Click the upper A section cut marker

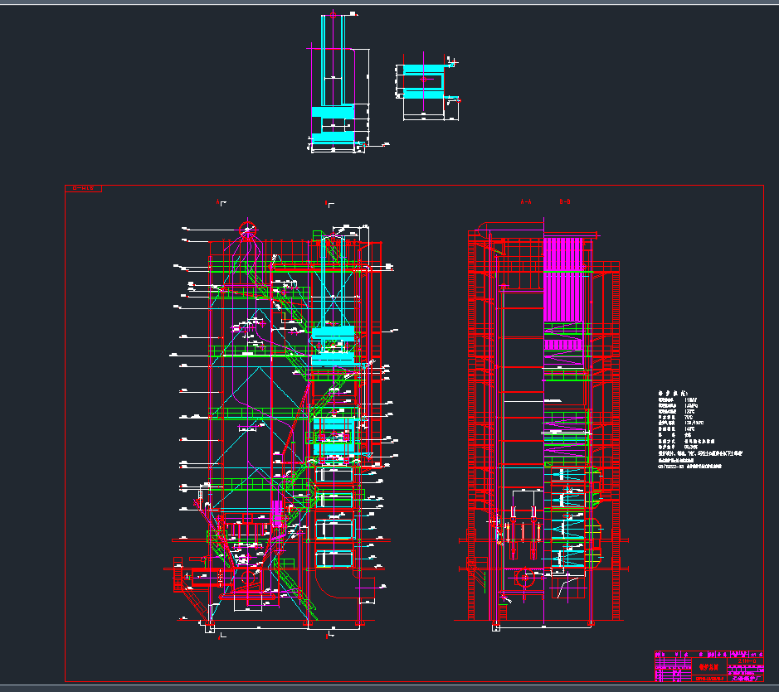[x=221, y=202]
